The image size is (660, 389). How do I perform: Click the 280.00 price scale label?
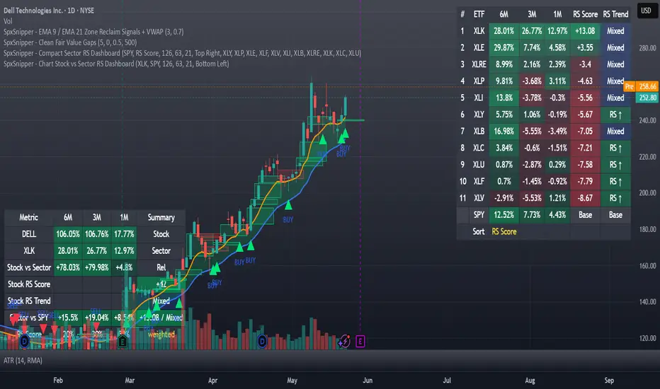click(x=647, y=48)
